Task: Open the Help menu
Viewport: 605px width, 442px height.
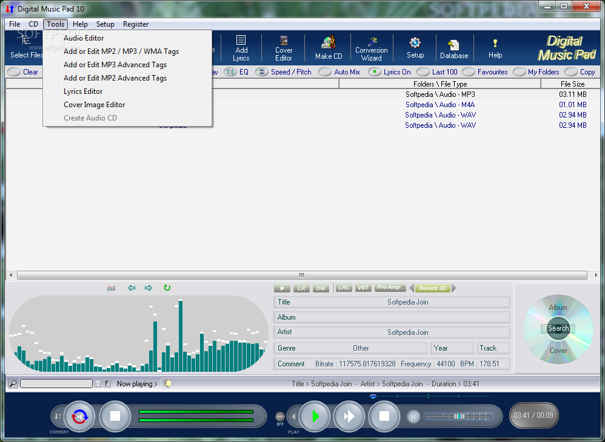Action: [80, 24]
